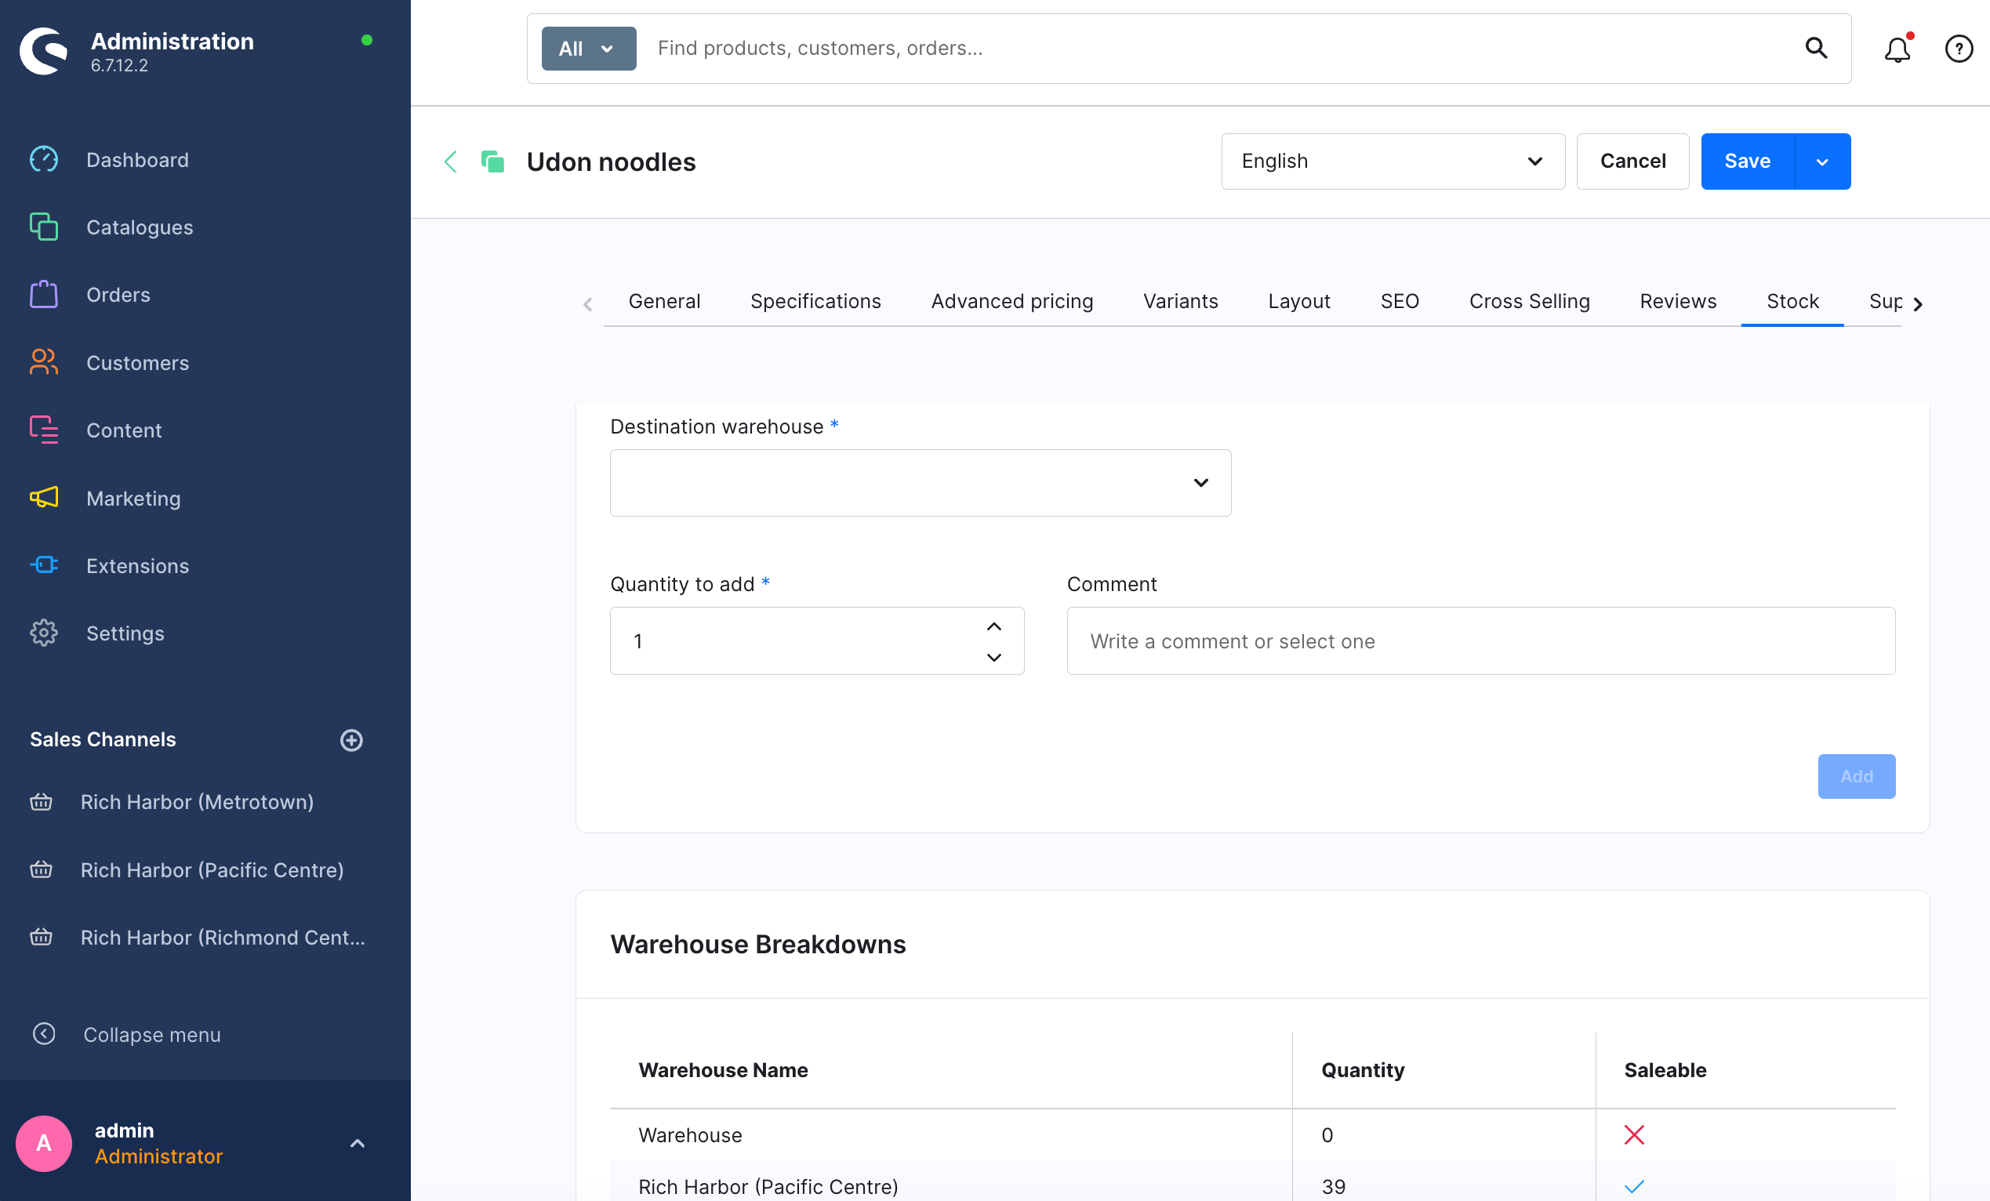Open the Destination warehouse dropdown
Screen dimensions: 1990x1201
coord(920,483)
